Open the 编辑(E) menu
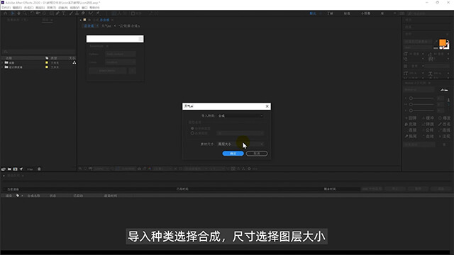This screenshot has width=454, height=255. (x=17, y=8)
